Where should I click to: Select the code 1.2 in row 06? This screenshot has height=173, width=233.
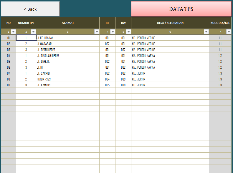(220, 67)
